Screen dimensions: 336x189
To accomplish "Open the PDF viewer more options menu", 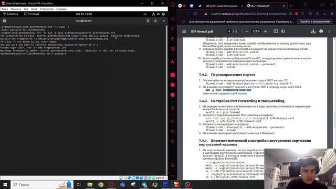I will pyautogui.click(x=329, y=31).
